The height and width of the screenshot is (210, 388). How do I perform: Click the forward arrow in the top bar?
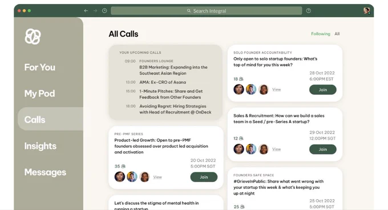[95, 11]
